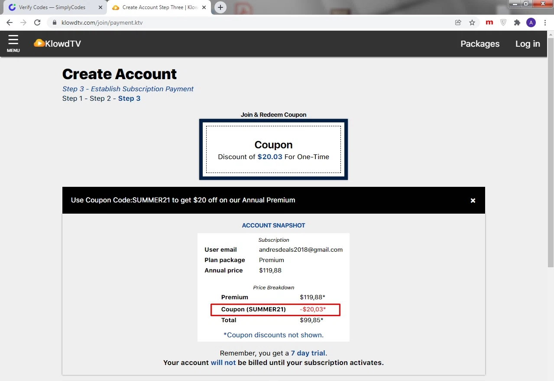
Task: Click 'Step 3 - Establish Subscription Payment' subtitle
Action: pyautogui.click(x=128, y=89)
